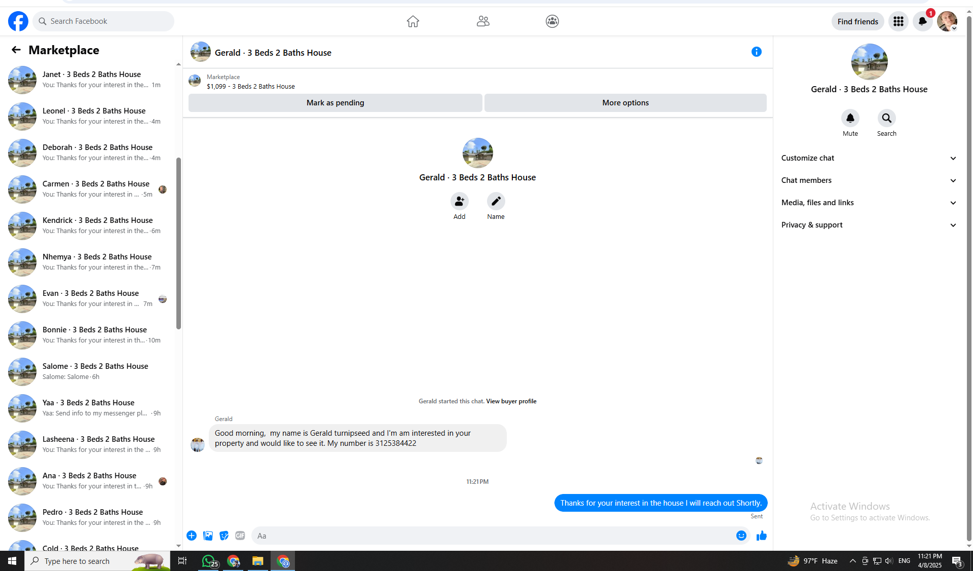Expand the Chat members section
The height and width of the screenshot is (571, 973).
tap(869, 180)
